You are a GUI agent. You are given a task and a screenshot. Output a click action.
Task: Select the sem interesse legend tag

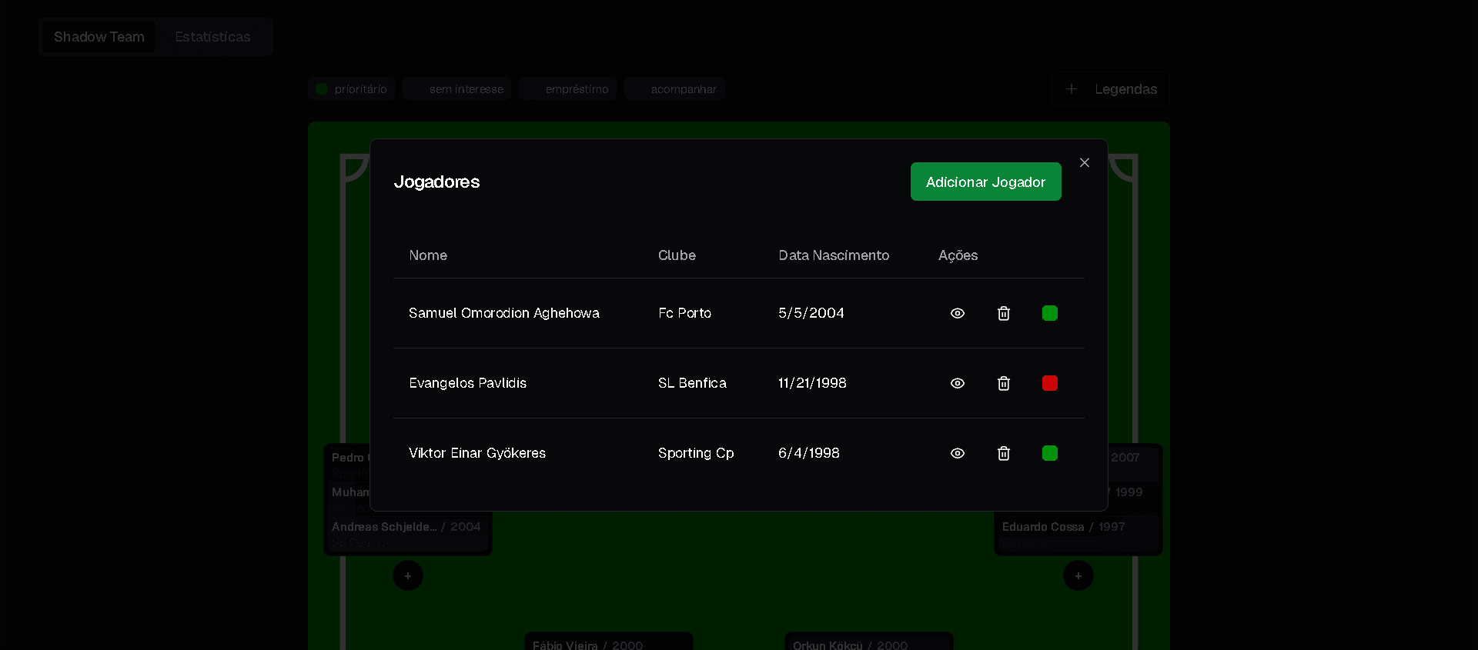[459, 89]
